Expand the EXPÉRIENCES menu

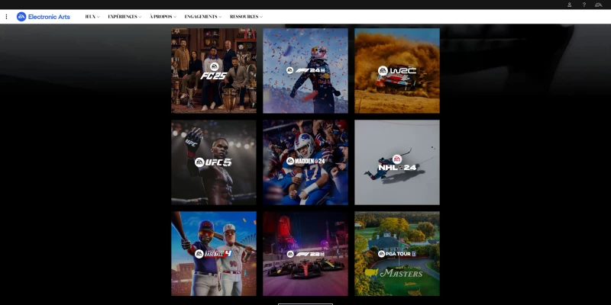tap(124, 17)
